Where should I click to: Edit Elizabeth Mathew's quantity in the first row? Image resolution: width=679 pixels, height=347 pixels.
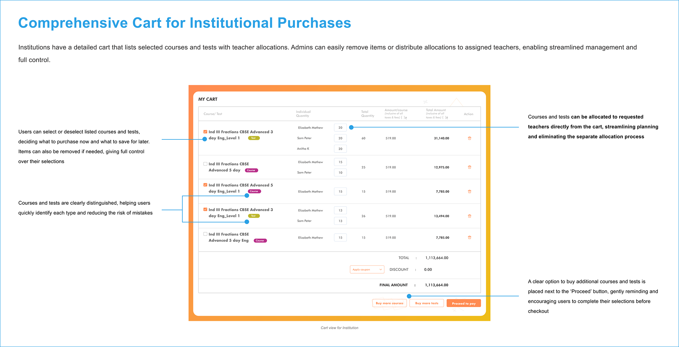click(340, 128)
